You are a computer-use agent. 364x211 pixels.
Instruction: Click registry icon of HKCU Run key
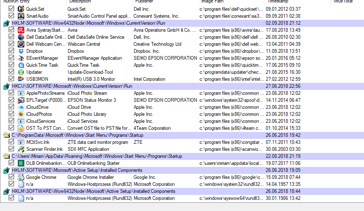(x=7, y=86)
